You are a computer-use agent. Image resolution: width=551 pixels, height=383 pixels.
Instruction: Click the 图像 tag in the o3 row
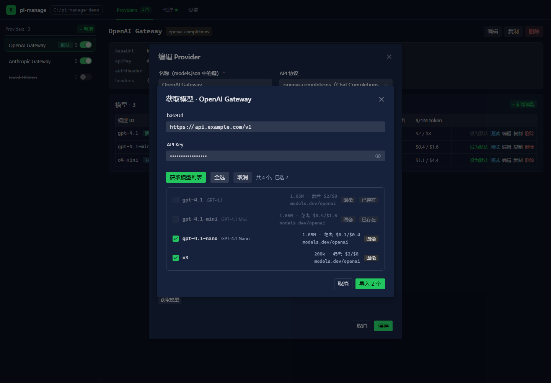click(371, 258)
